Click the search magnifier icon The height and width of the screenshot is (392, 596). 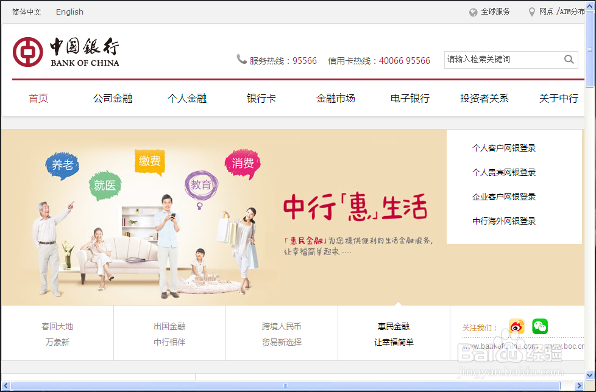(x=569, y=59)
